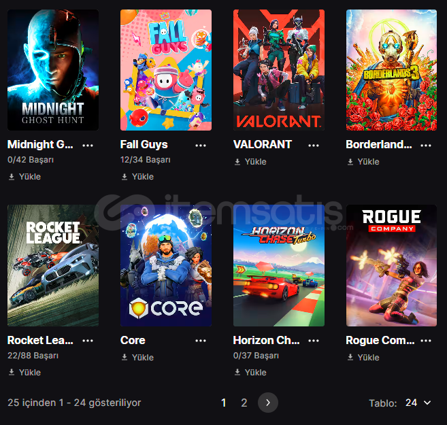The width and height of the screenshot is (447, 425).
Task: Open the more options menu for Borderlands 3
Action: pyautogui.click(x=426, y=146)
